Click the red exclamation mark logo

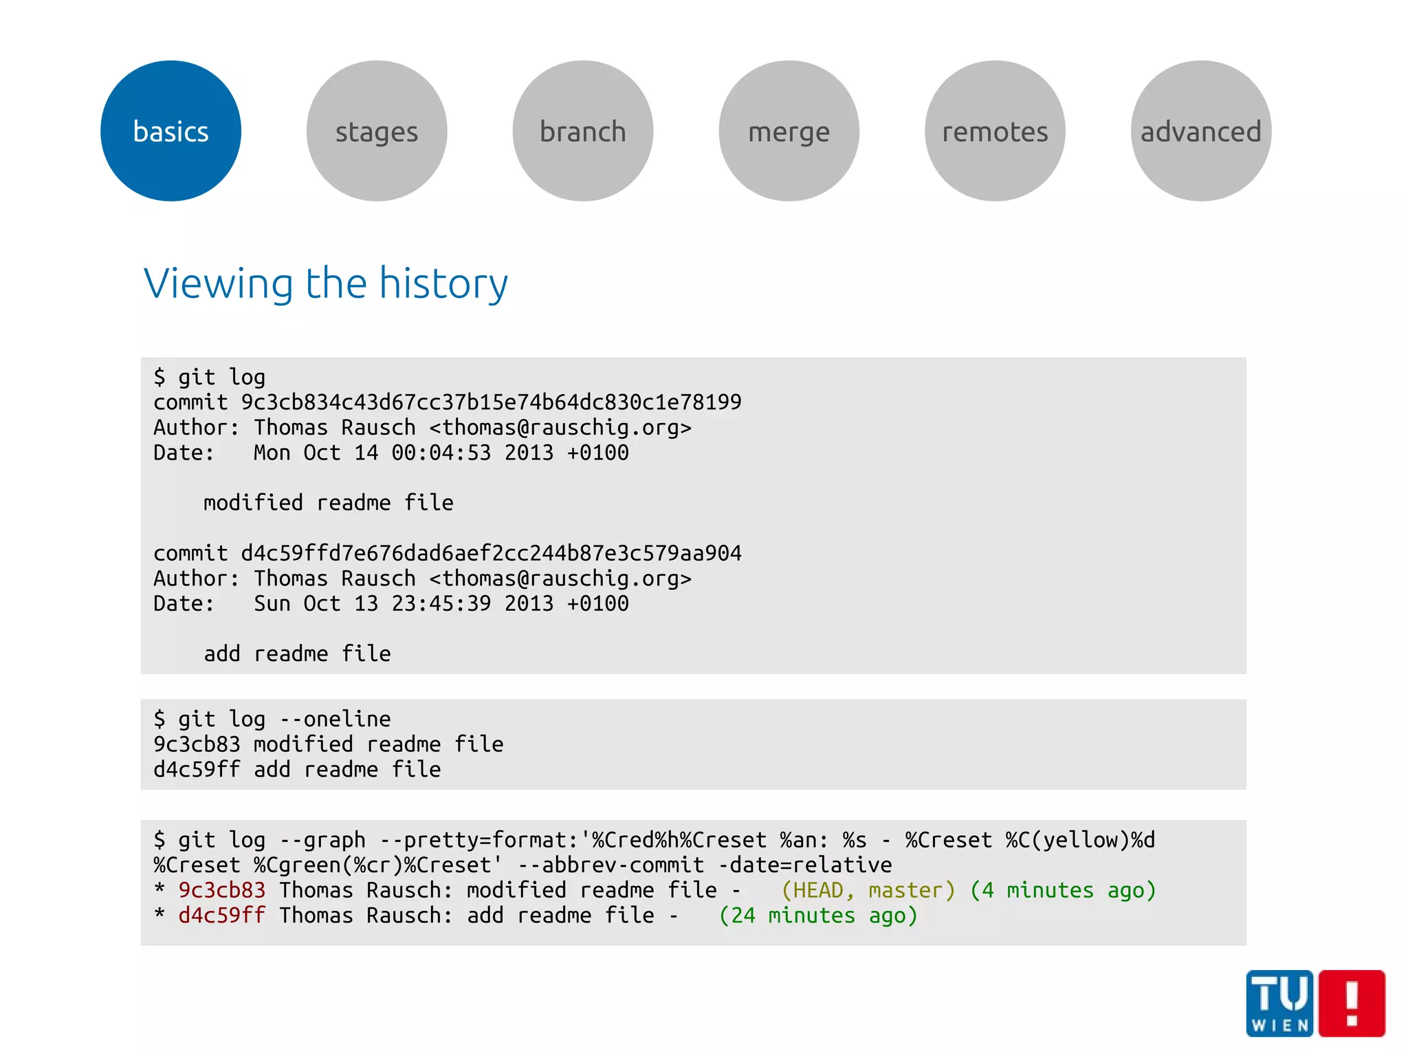(1352, 1003)
